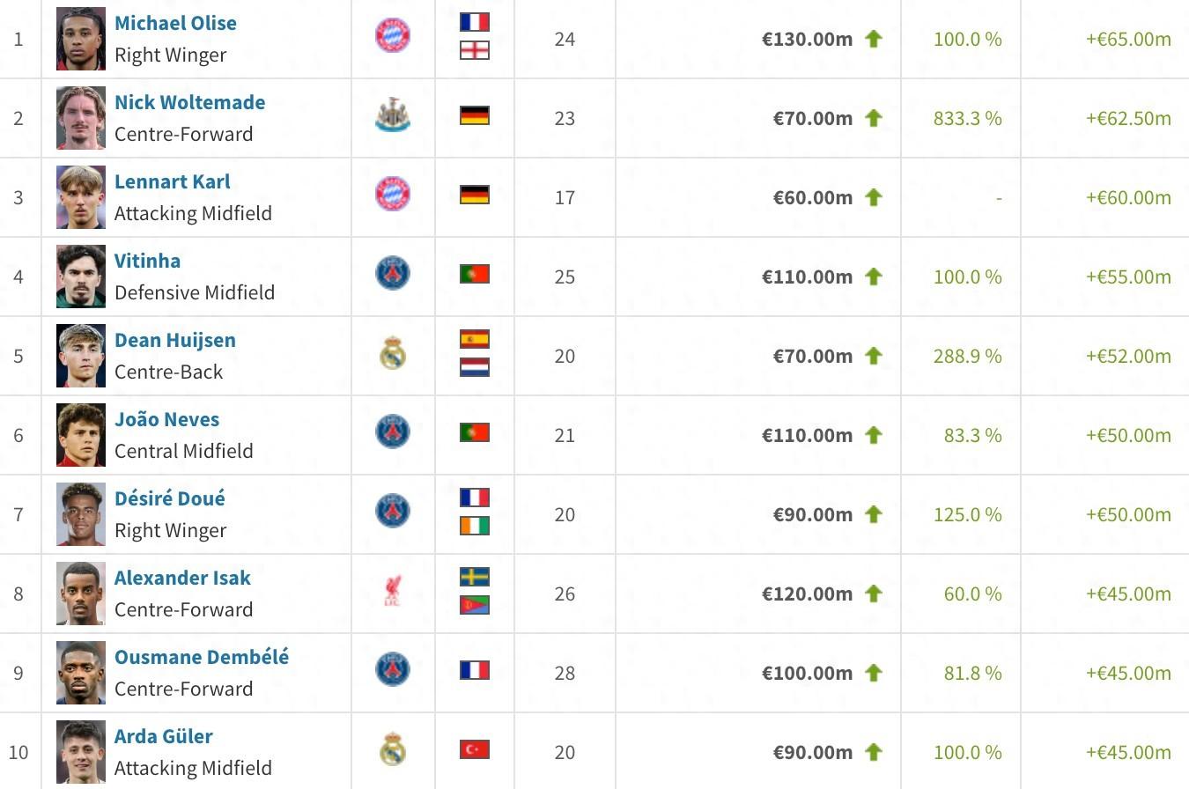Click Vitinha's player photo

(81, 277)
